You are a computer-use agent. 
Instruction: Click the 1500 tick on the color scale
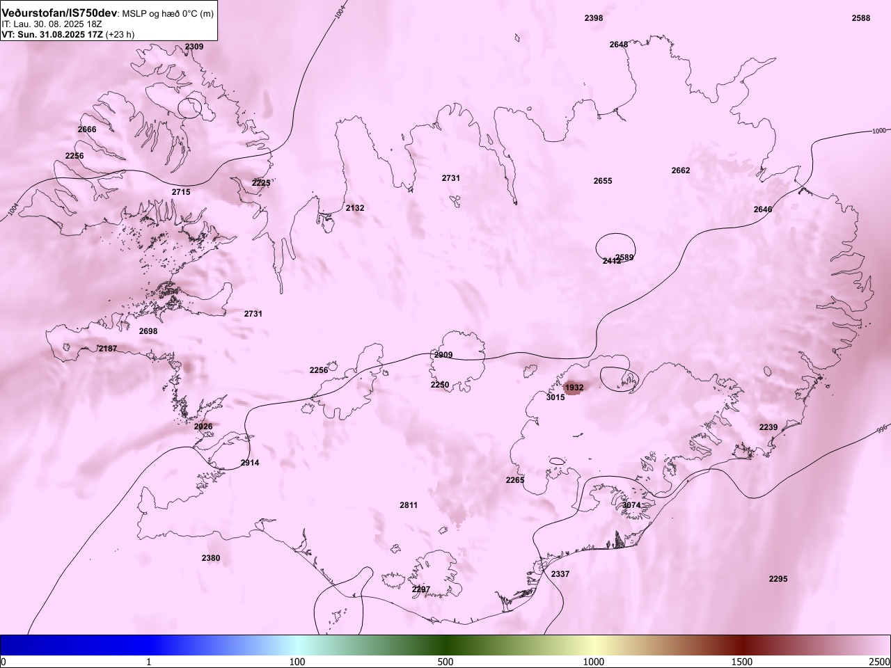(742, 662)
